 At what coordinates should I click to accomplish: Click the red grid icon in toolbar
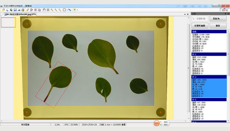coord(35,10)
